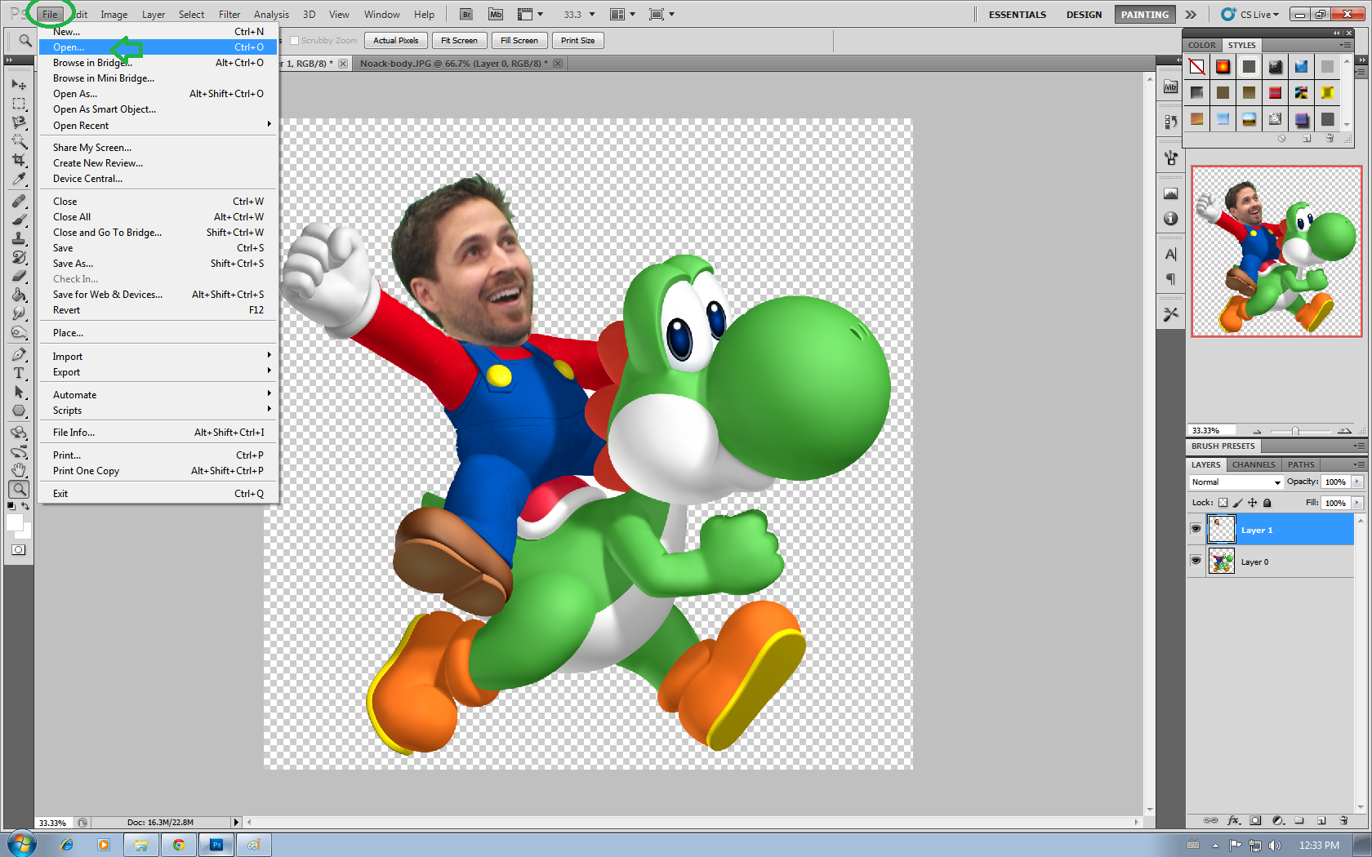The image size is (1372, 857).
Task: Select the Type tool
Action: pyautogui.click(x=19, y=373)
